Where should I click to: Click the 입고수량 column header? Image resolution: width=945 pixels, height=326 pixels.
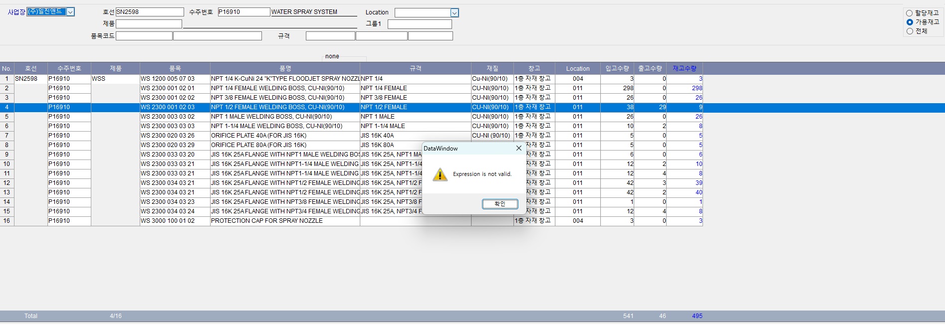click(617, 68)
